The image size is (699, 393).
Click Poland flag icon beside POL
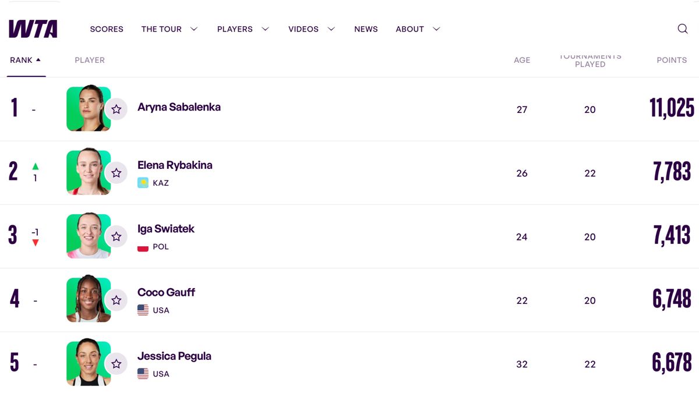(143, 247)
